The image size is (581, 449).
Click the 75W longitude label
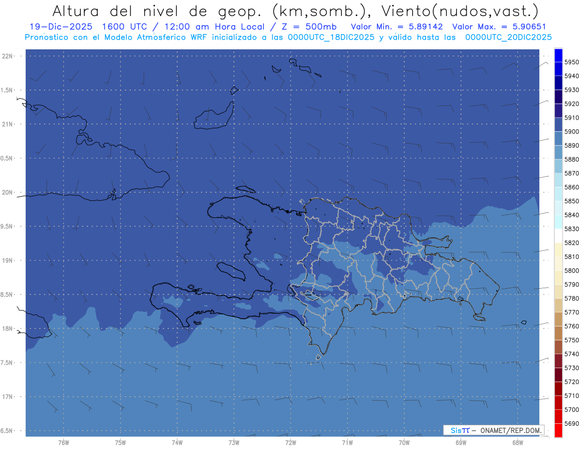(x=121, y=443)
